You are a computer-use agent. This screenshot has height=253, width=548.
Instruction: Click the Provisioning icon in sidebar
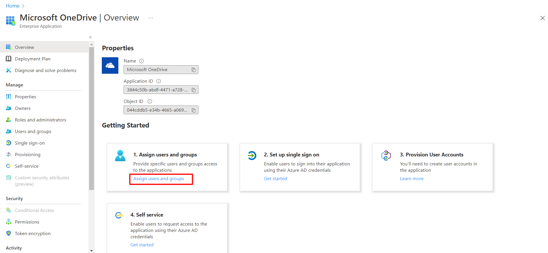[8, 154]
